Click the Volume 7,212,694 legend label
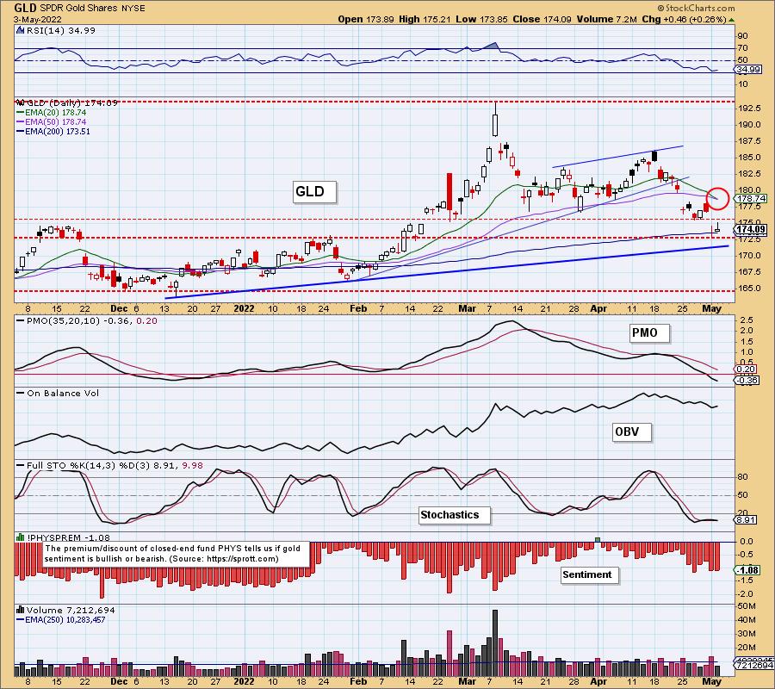The image size is (775, 689). (69, 610)
